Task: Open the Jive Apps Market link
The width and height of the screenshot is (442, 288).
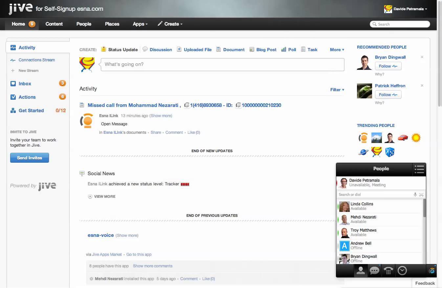Action: pyautogui.click(x=107, y=255)
